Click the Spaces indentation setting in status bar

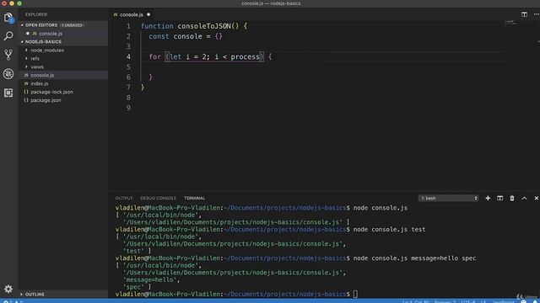coord(445,301)
